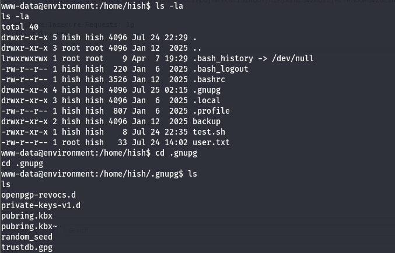The height and width of the screenshot is (253, 395).
Task: Click the openpgp-revocs.d entry
Action: click(39, 195)
